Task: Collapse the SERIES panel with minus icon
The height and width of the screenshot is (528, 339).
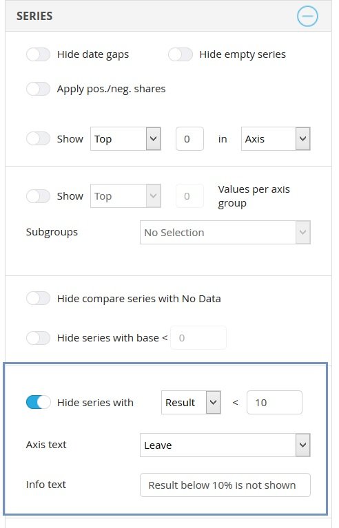Action: 307,16
